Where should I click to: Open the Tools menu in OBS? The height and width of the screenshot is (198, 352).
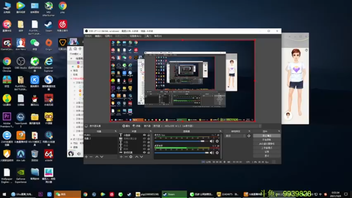pos(148,36)
